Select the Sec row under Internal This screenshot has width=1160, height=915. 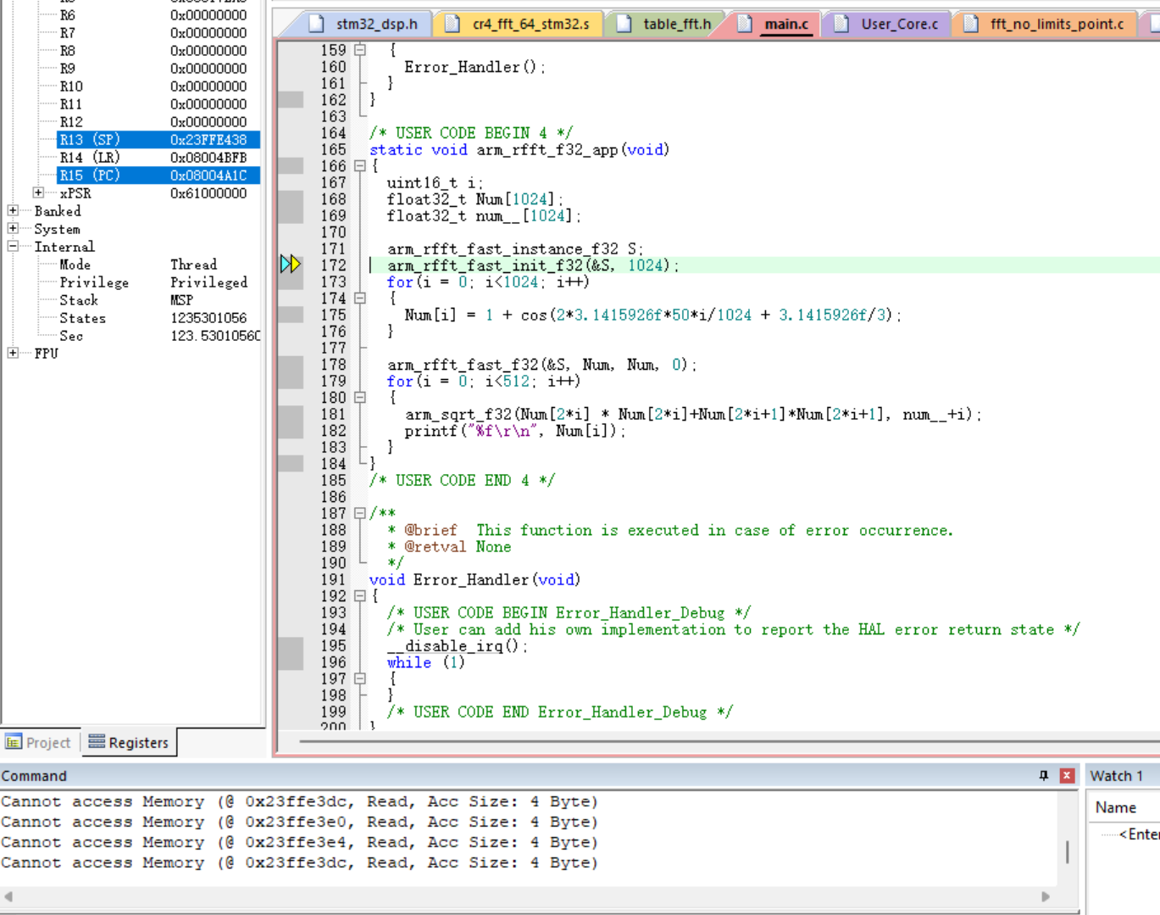coord(158,336)
